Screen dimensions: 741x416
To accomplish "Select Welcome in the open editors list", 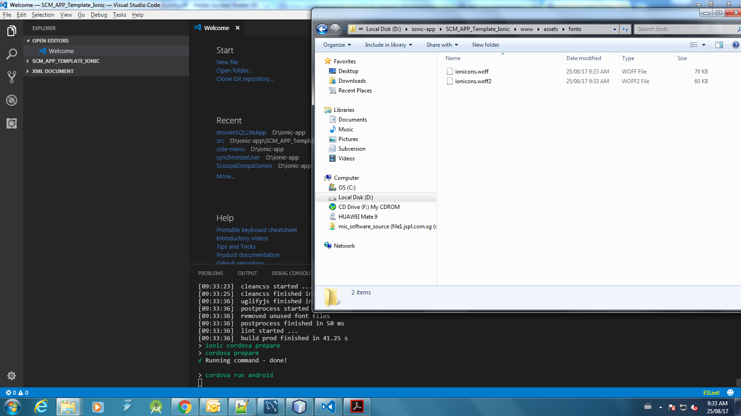I will click(106, 51).
